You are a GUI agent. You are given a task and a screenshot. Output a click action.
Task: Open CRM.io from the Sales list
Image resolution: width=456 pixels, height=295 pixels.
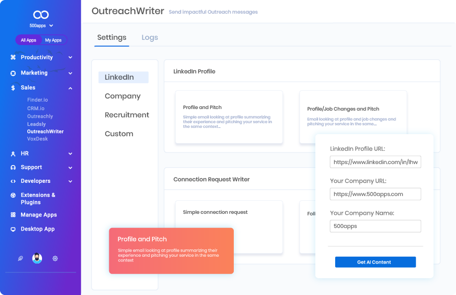point(36,108)
